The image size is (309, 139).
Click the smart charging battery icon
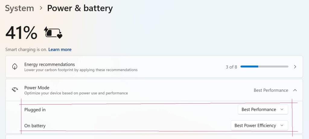pyautogui.click(x=53, y=32)
